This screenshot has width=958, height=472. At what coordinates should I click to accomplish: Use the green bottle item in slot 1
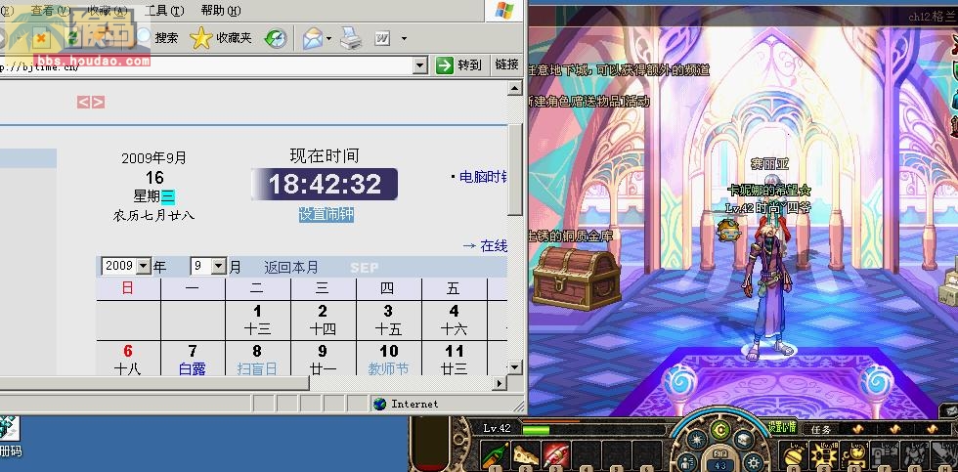pos(495,454)
